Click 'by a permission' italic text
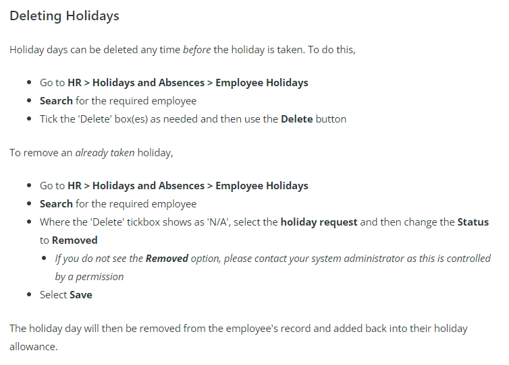Viewport: 509px width, 365px height. pos(89,277)
